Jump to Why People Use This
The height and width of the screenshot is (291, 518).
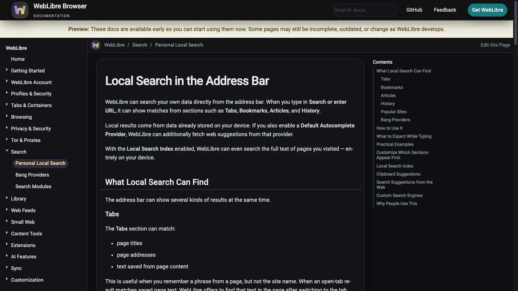point(397,203)
